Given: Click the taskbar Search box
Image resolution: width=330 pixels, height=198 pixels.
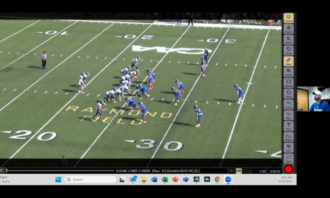Looking at the screenshot, I should coord(91,180).
